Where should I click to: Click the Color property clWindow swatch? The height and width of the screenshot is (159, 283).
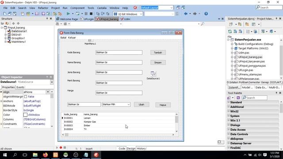(x=25, y=115)
